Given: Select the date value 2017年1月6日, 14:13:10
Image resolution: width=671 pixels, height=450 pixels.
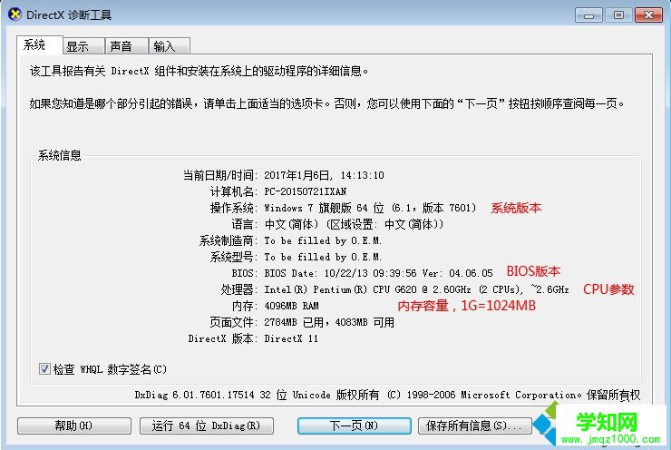Looking at the screenshot, I should pyautogui.click(x=324, y=175).
